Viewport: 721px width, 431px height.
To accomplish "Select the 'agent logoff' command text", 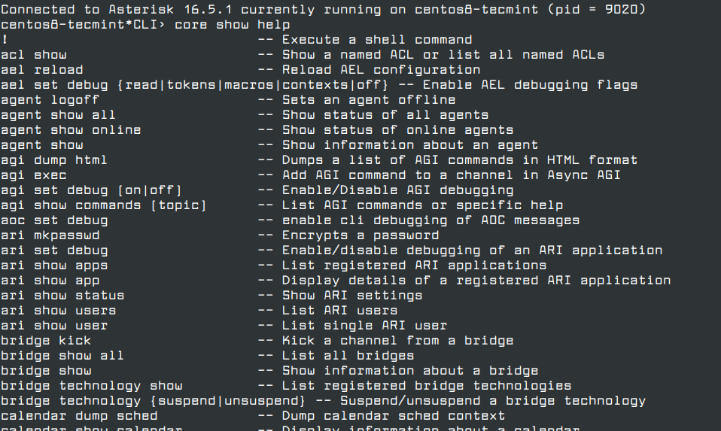I will tap(50, 99).
